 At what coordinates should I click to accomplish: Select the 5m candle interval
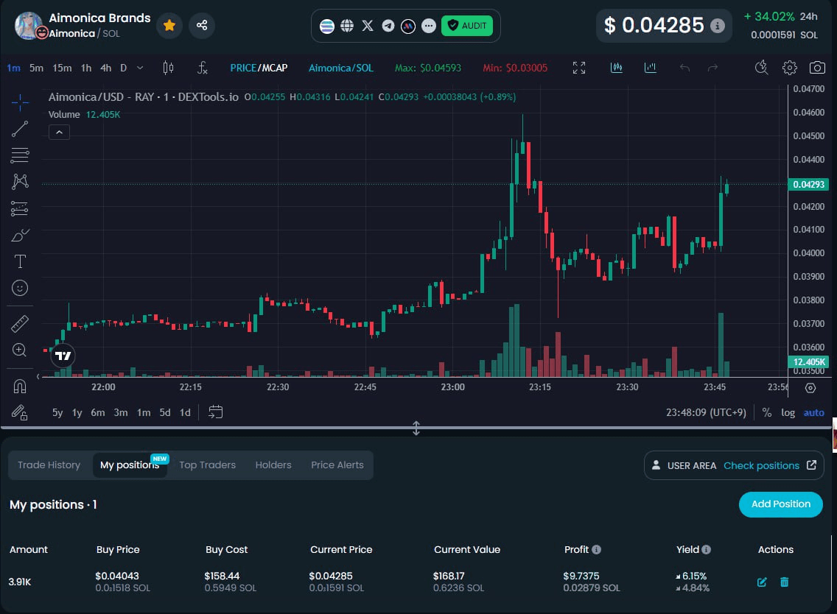point(36,68)
